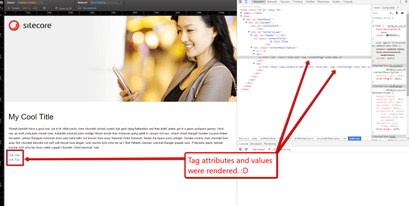Collapse the MainPanel div node
Viewport: 409px width, 206px height.
(x=244, y=20)
